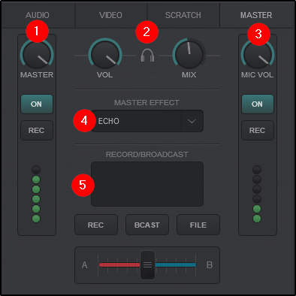Toggle the microphone ON button
The height and width of the screenshot is (296, 296).
point(258,104)
